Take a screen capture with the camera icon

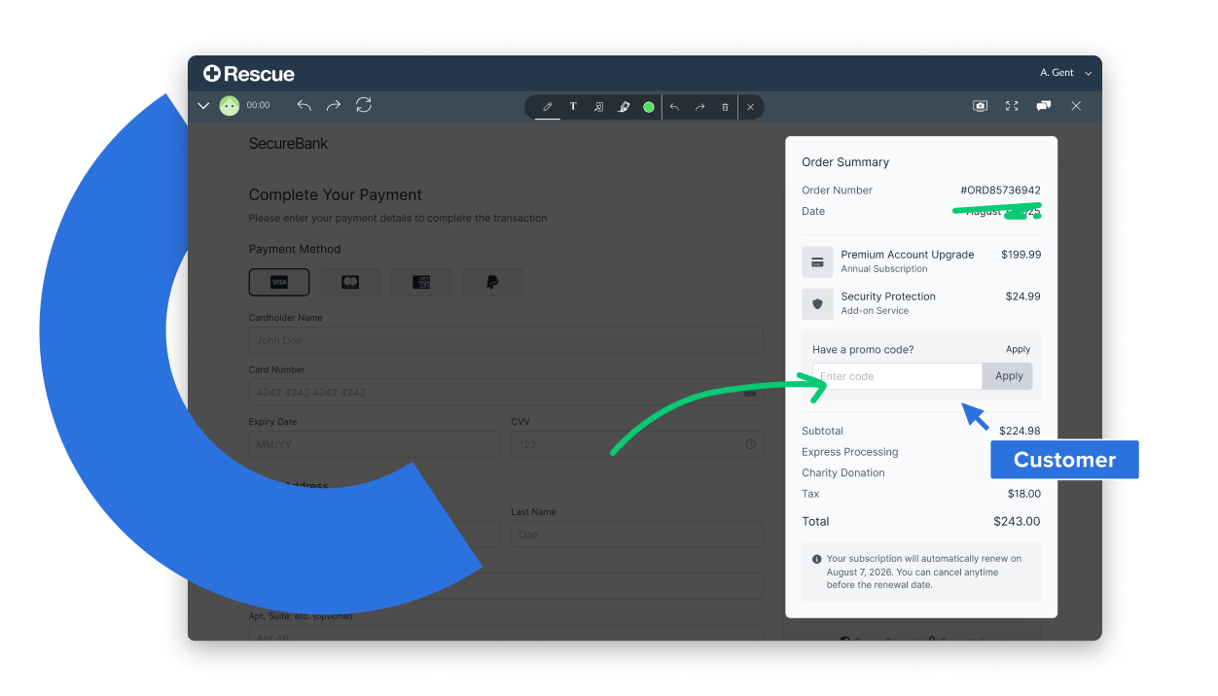click(980, 106)
